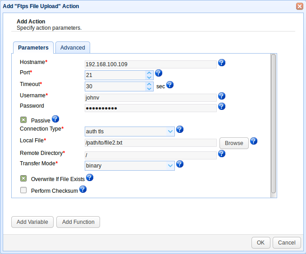Open help for the Timeout setting
This screenshot has width=306, height=254.
[x=170, y=85]
